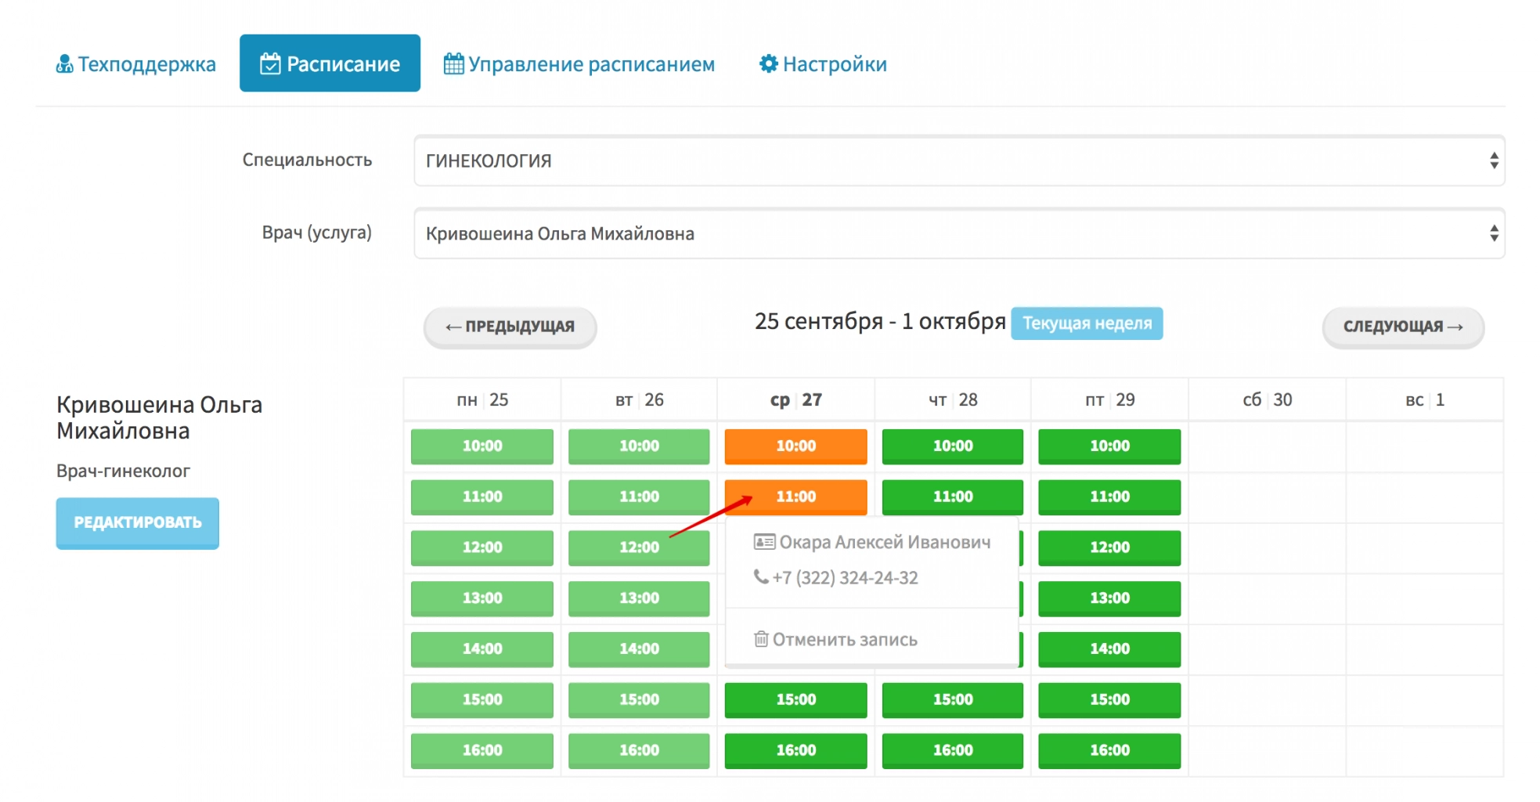Click the ID card icon beside patient name
1540x802 pixels.
763,542
